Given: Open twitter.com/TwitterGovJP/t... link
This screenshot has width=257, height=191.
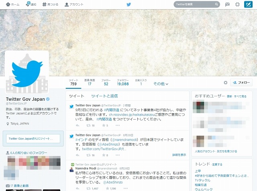Looking at the screenshot, I should coord(104,149).
